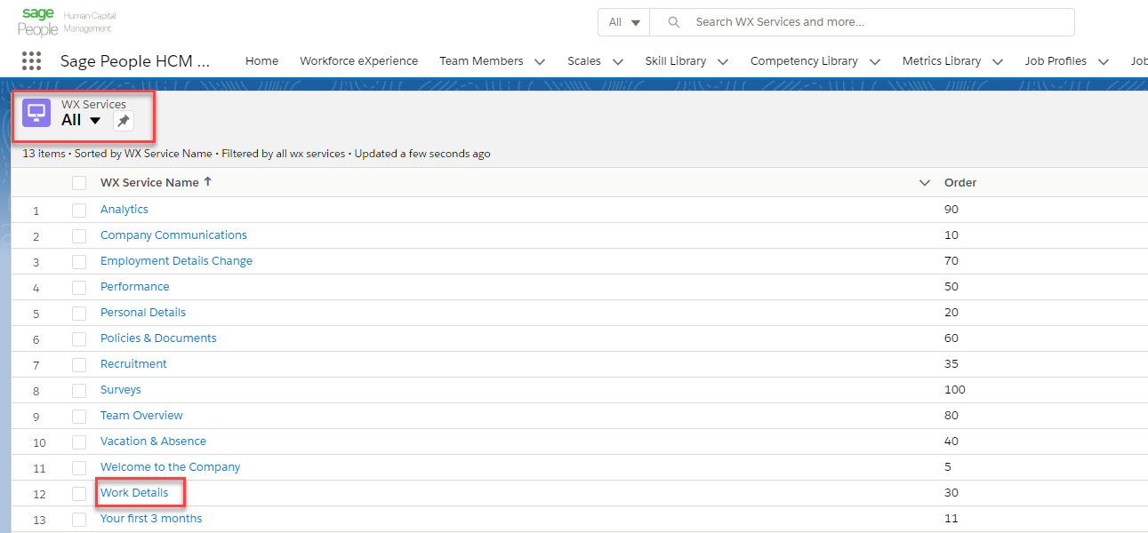Check the box for Work Details row
This screenshot has width=1148, height=533.
(x=80, y=493)
